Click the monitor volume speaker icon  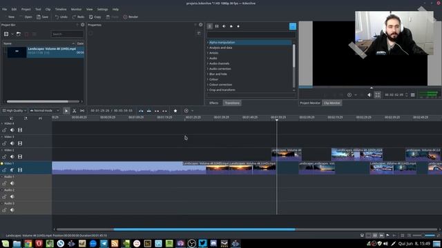click(369, 95)
